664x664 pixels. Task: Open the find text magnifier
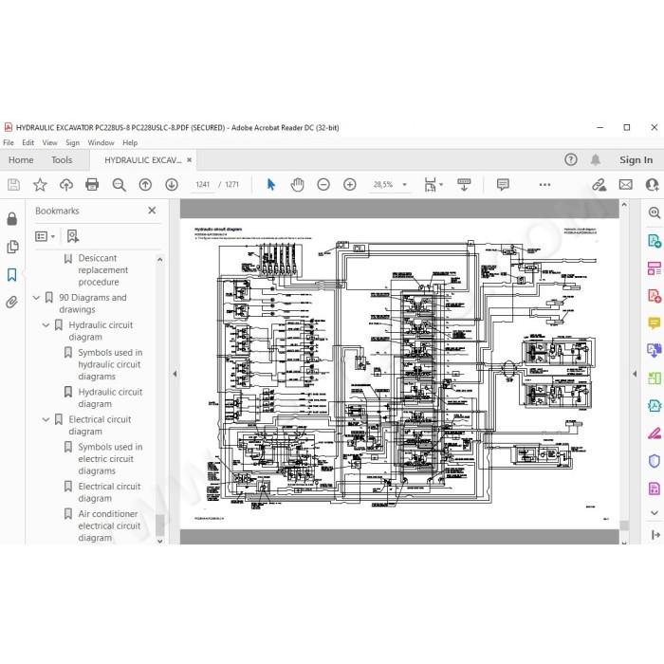click(119, 185)
